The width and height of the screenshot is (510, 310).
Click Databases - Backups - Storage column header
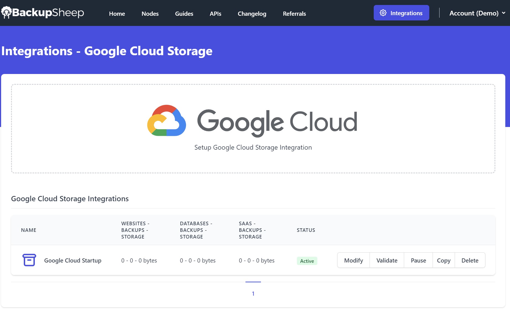[x=196, y=230]
